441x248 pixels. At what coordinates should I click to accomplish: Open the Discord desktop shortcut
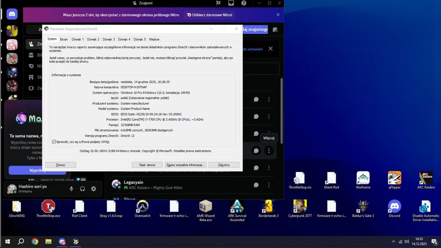click(x=394, y=209)
